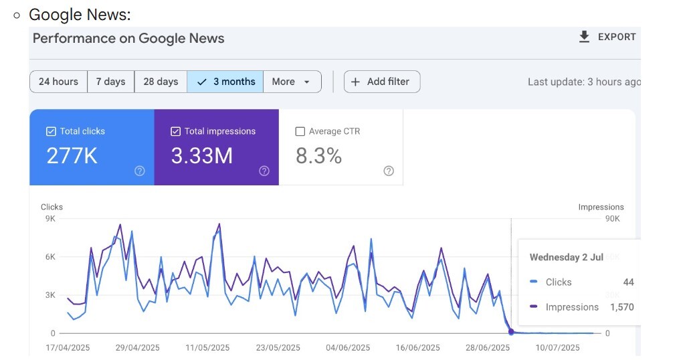This screenshot has height=360, width=681.
Task: Click the 8.3% average CTR value
Action: tap(319, 156)
